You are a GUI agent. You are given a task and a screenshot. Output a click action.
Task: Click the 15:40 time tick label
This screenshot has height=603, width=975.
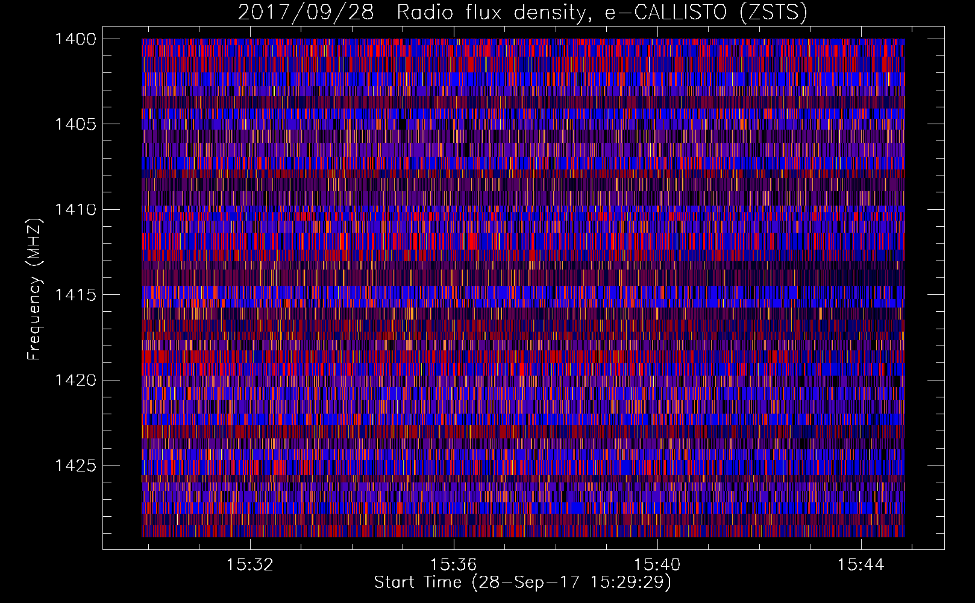point(657,564)
